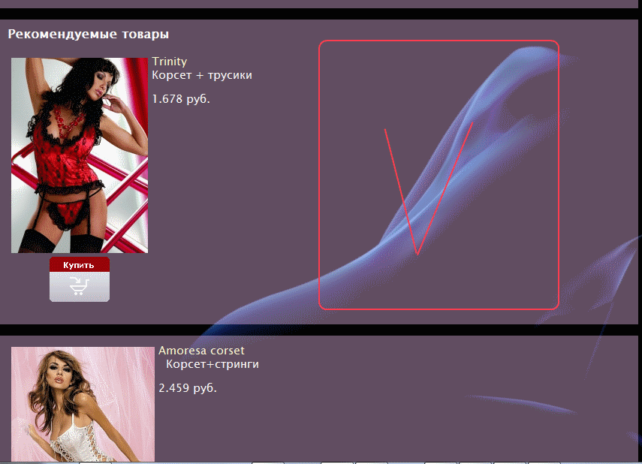Open the Trinity product link
The width and height of the screenshot is (642, 464).
tap(169, 62)
